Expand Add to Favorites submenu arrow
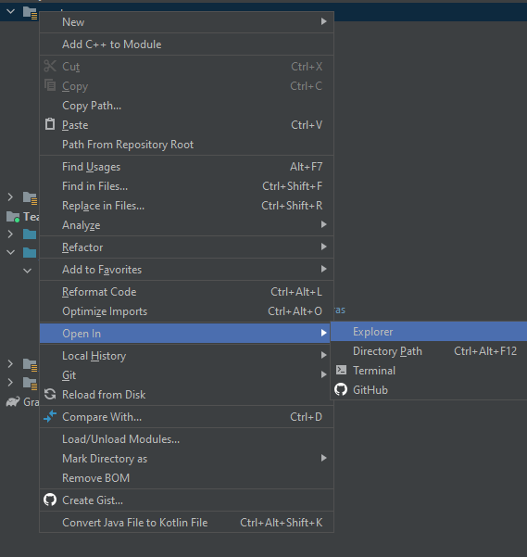527x557 pixels. (x=323, y=269)
